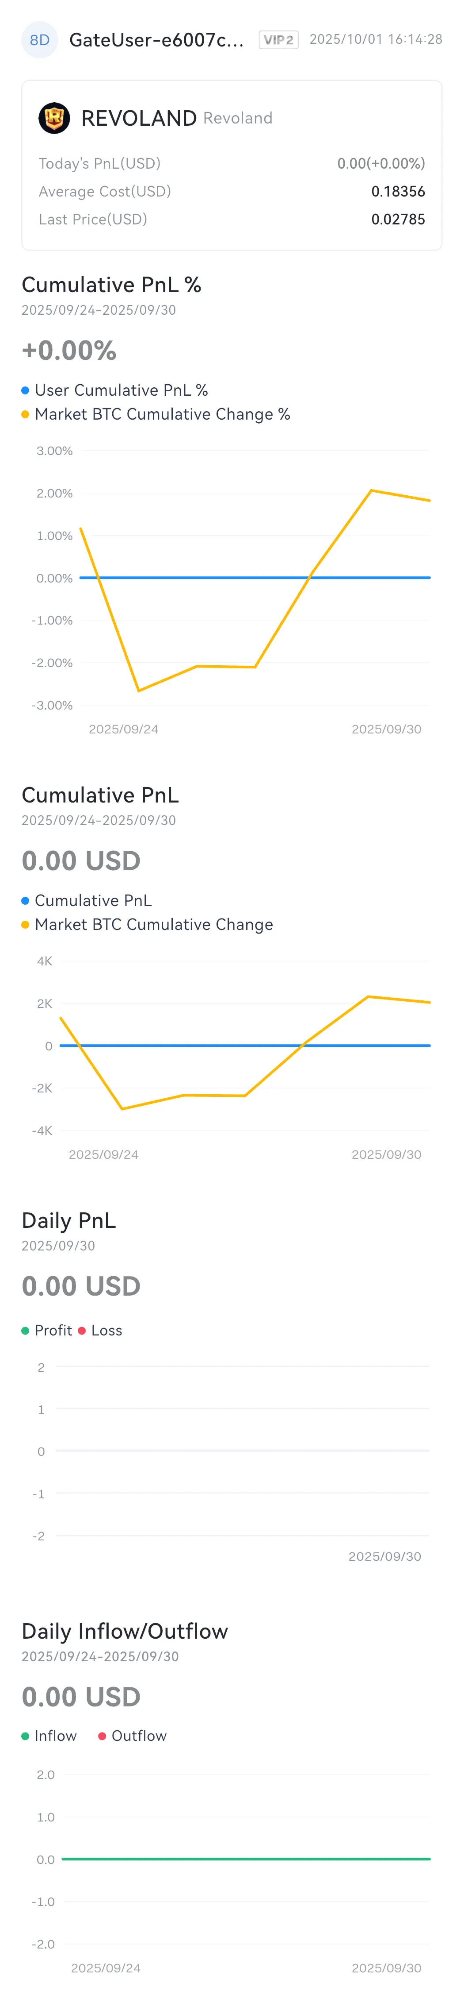Screen dimensions: 464x1995
Task: Click the 2025/10/01 16:14:28 timestamp
Action: [376, 39]
